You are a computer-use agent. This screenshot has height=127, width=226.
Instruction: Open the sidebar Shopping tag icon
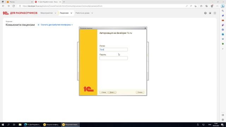click(x=223, y=16)
